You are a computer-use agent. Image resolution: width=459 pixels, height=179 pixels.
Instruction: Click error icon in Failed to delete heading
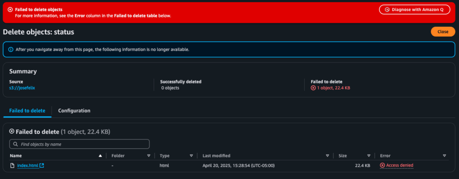(x=12, y=131)
